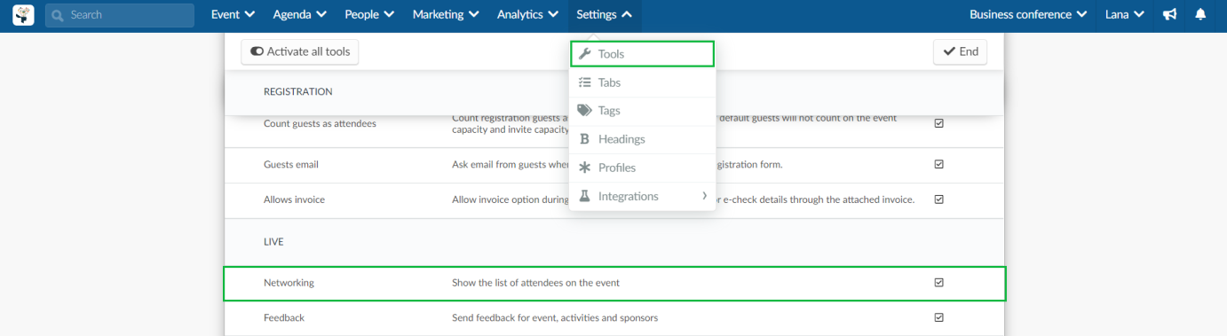Click the Integrations flask icon
1227x336 pixels.
pyautogui.click(x=584, y=196)
